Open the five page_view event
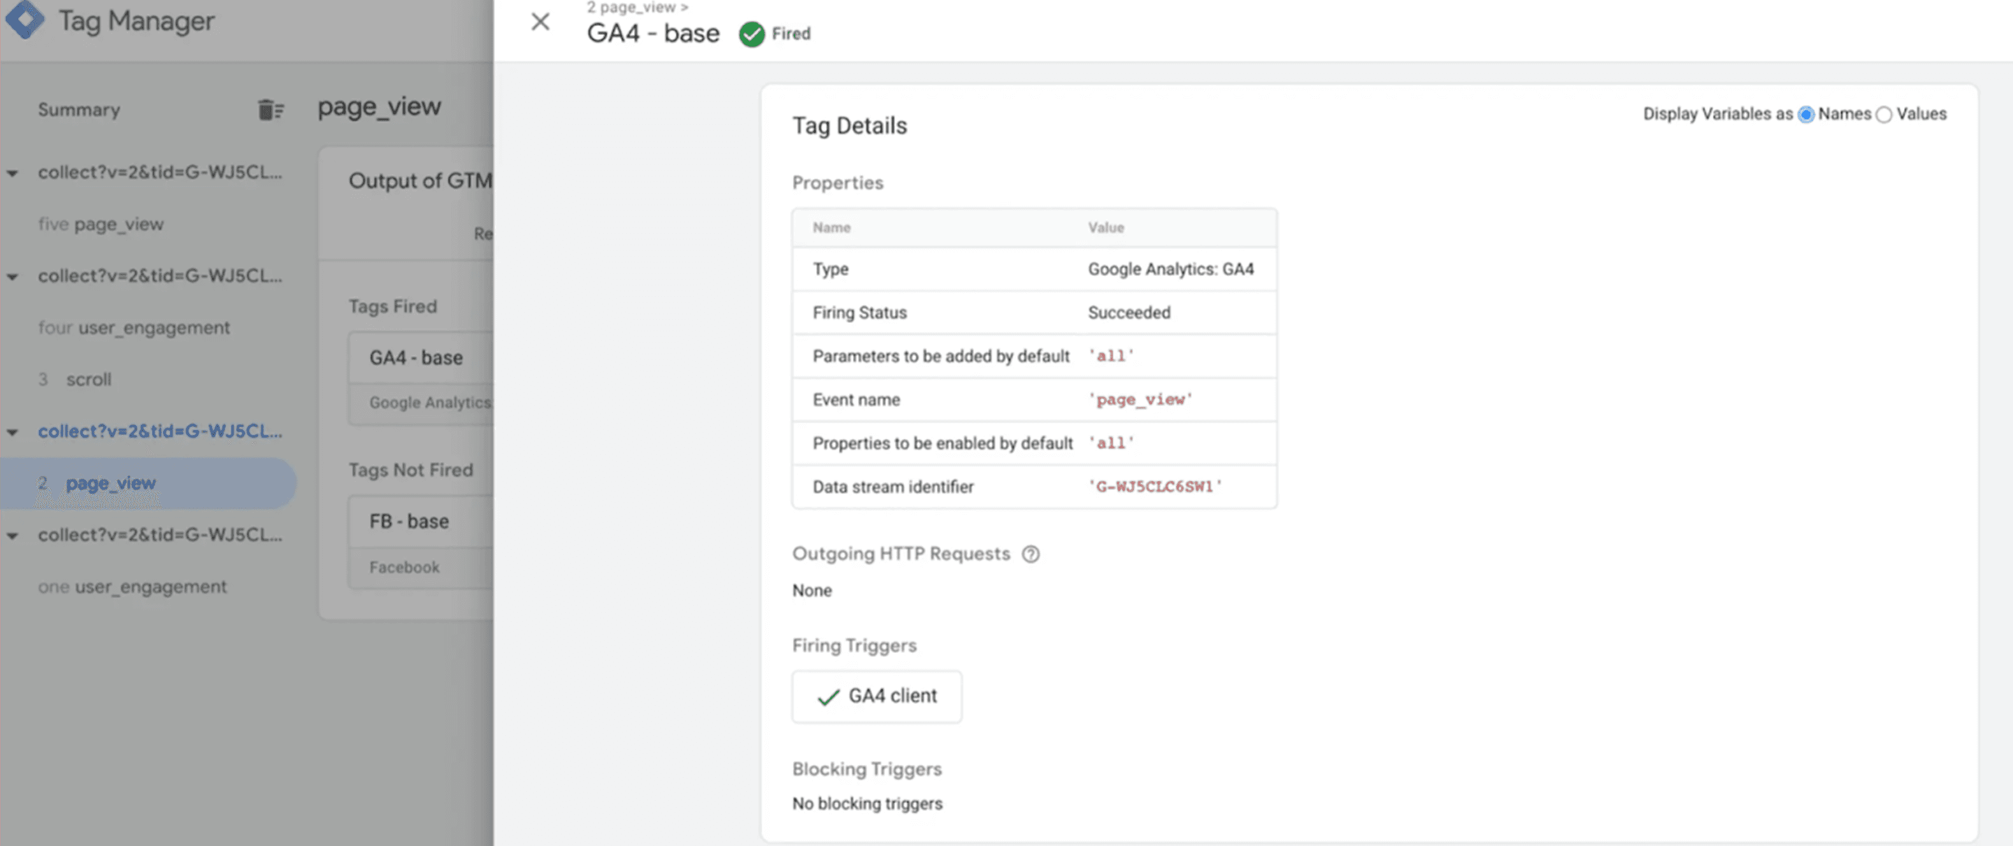2013x846 pixels. coord(101,224)
